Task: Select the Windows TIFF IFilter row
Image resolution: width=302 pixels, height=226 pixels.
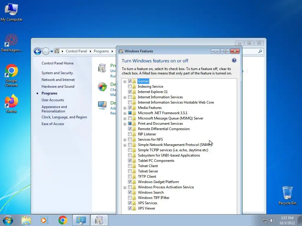Action: [x=153, y=198]
